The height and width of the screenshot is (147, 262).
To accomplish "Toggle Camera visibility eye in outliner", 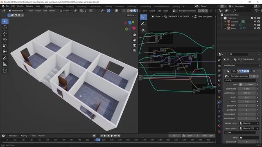I will coord(255,22).
